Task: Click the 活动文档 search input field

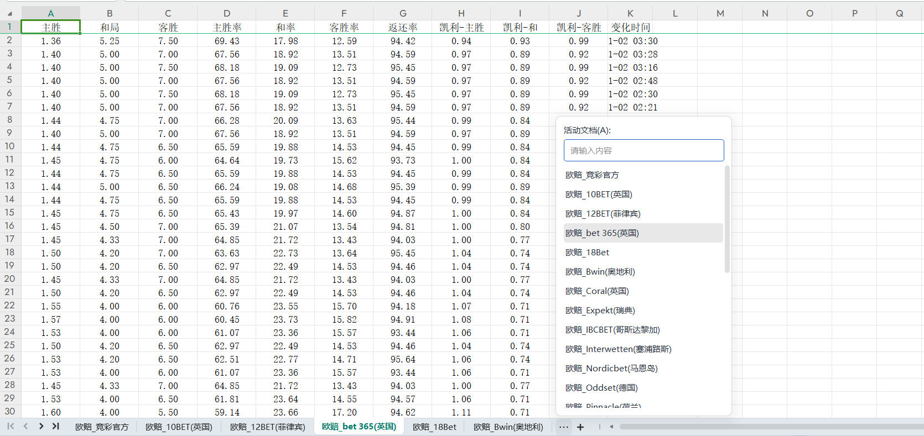Action: 643,150
